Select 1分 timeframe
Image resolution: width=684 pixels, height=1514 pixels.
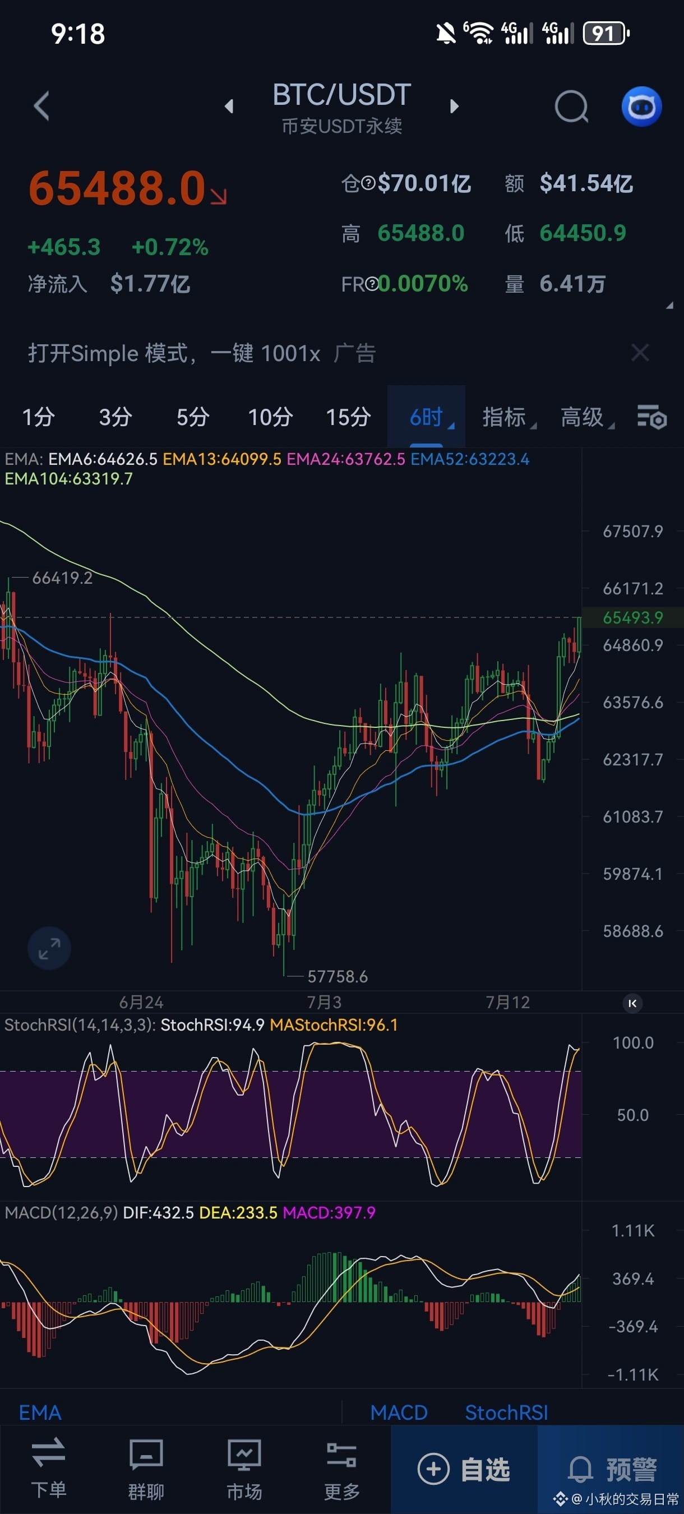pyautogui.click(x=38, y=417)
